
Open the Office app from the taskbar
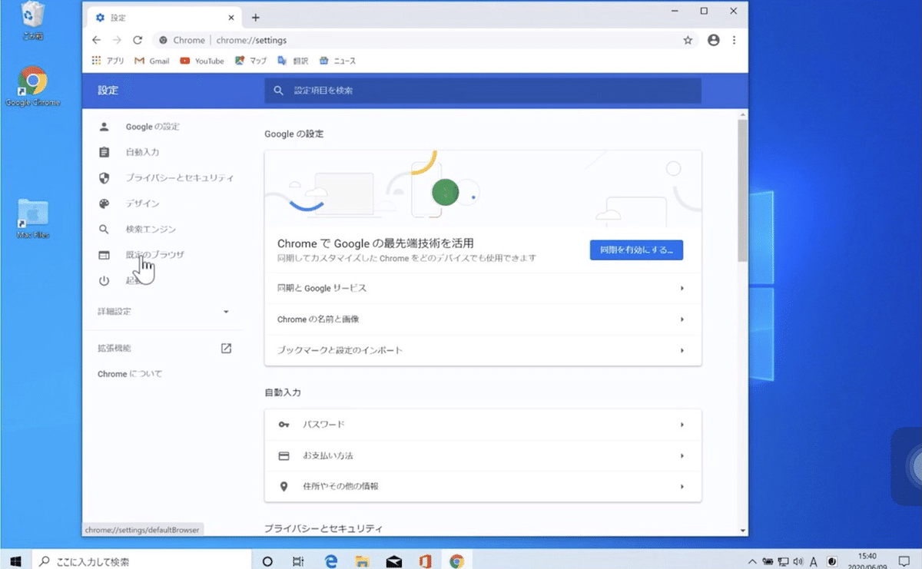425,561
